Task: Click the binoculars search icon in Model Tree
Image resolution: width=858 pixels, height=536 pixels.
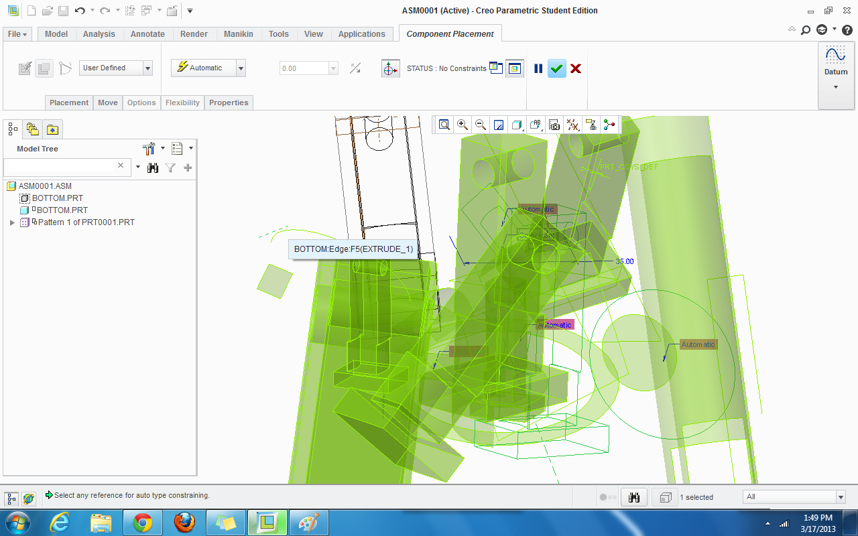Action: 153,167
